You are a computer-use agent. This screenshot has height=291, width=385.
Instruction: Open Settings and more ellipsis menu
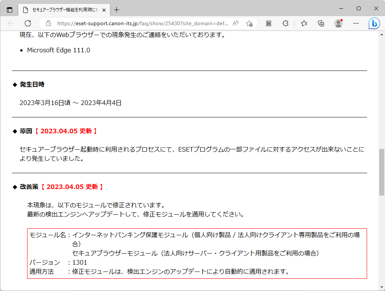click(356, 23)
